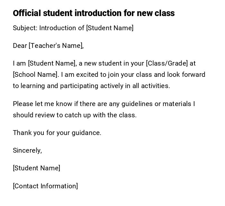The image size is (225, 206).
Task: Click the [School Name] placeholder
Action: point(36,75)
